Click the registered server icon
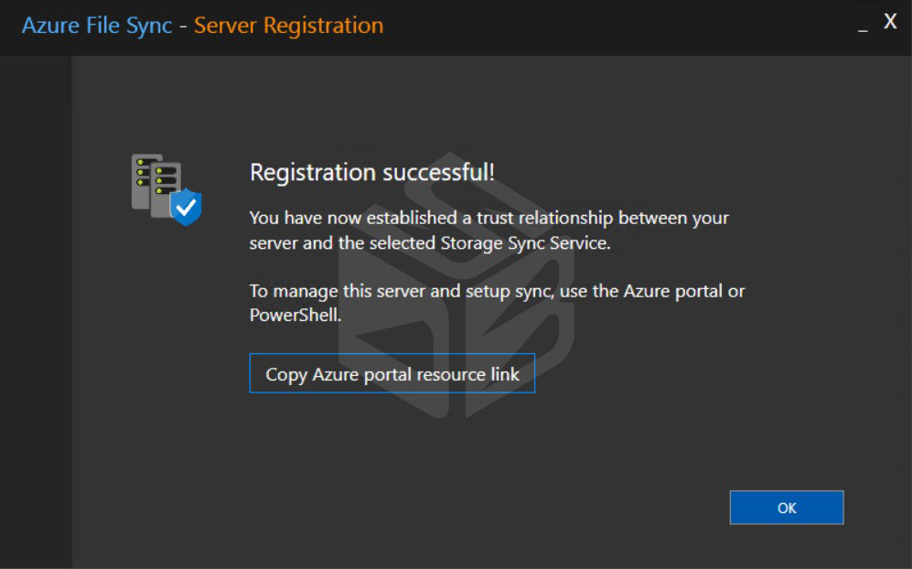The width and height of the screenshot is (912, 569). 166,189
